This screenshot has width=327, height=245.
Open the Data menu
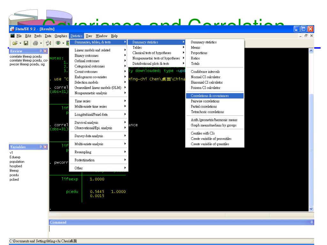(48, 36)
